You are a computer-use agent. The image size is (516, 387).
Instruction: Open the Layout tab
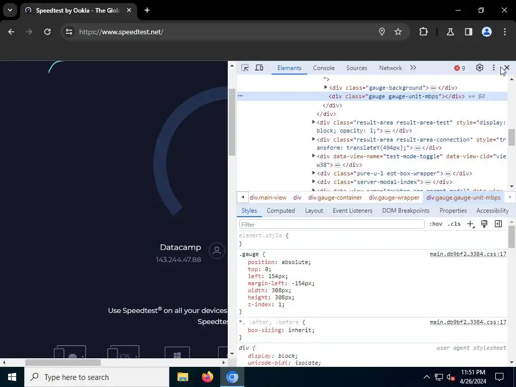314,211
